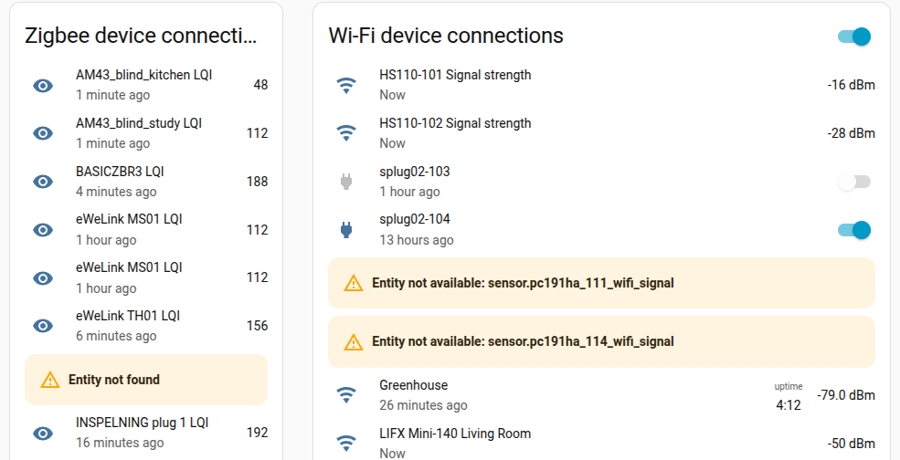Click eye icon next to BASICZBR3 LQI
Image resolution: width=900 pixels, height=460 pixels.
(x=43, y=182)
